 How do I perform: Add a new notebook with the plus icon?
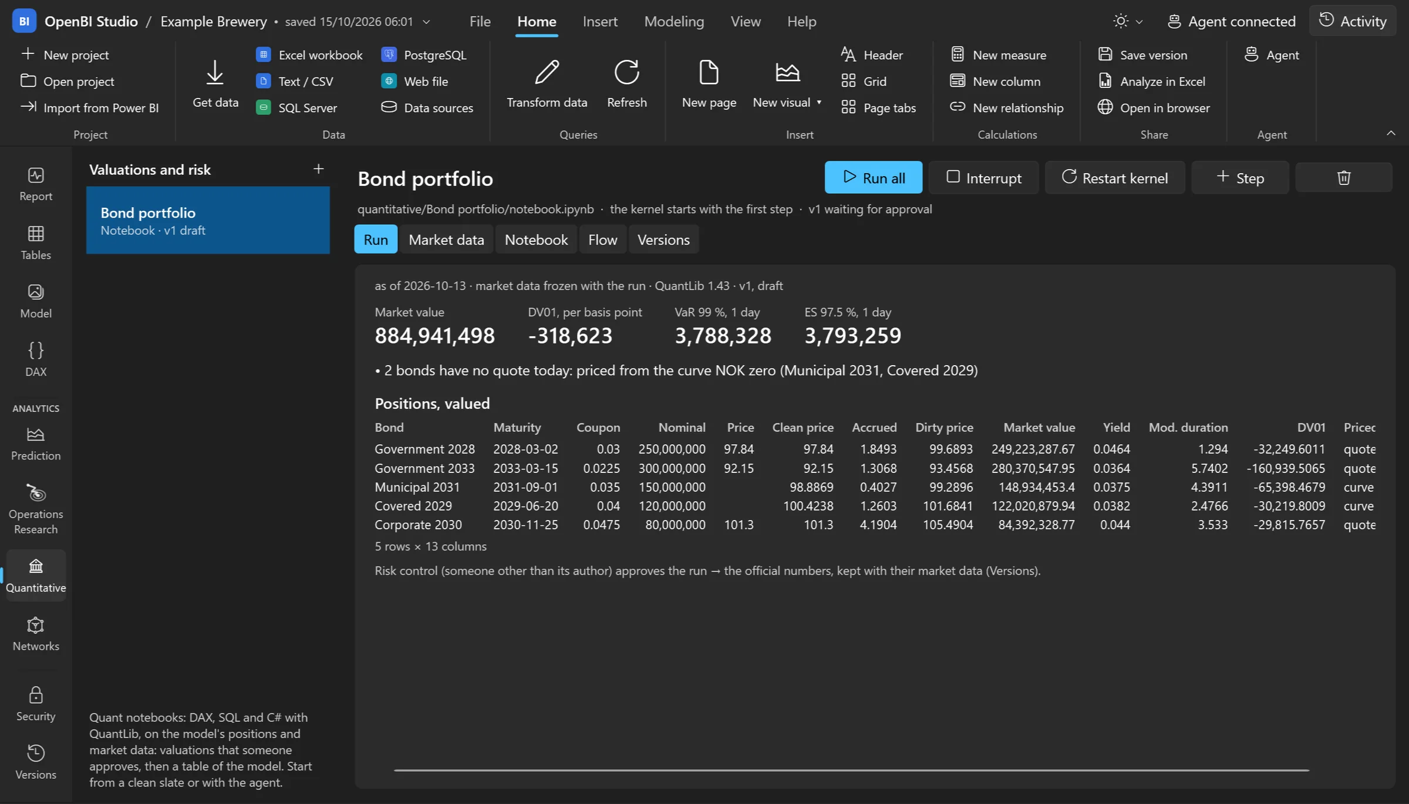point(318,169)
